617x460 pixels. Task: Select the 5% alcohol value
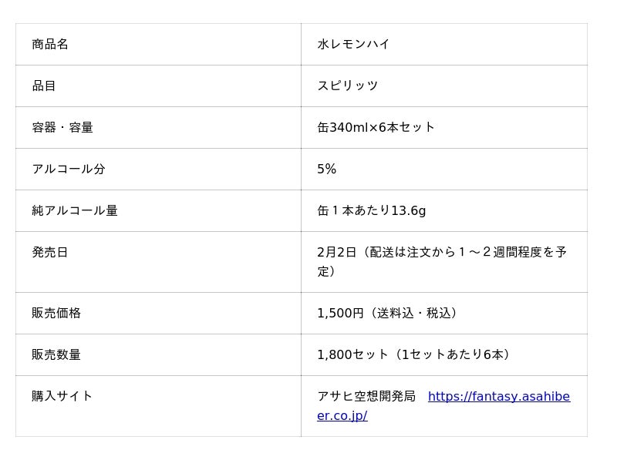coord(327,170)
